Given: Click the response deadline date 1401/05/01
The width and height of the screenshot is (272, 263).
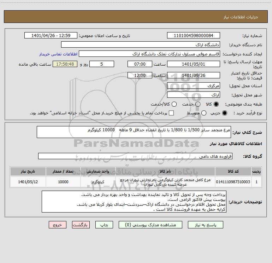Looking at the screenshot, I should pyautogui.click(x=194, y=64).
